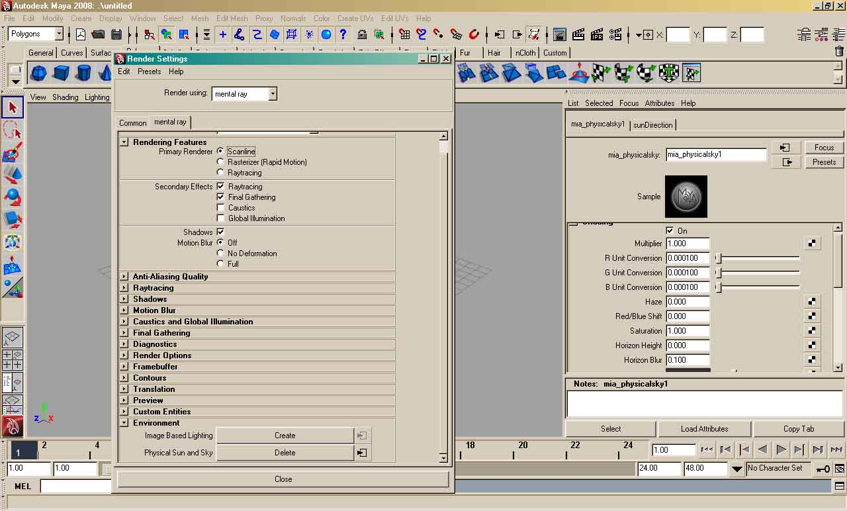Expand the Raytracing section
Image resolution: width=847 pixels, height=511 pixels.
[124, 288]
